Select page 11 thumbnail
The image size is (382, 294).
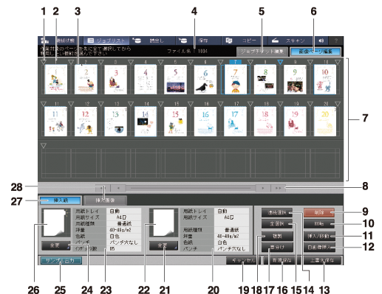[56, 122]
